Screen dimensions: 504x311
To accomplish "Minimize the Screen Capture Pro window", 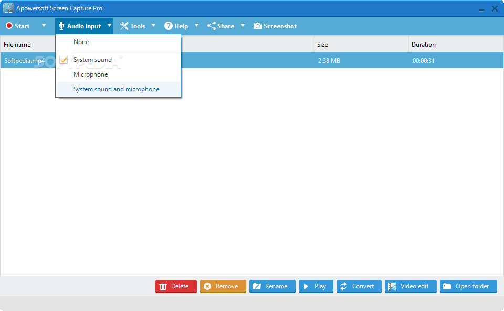I will (x=481, y=10).
